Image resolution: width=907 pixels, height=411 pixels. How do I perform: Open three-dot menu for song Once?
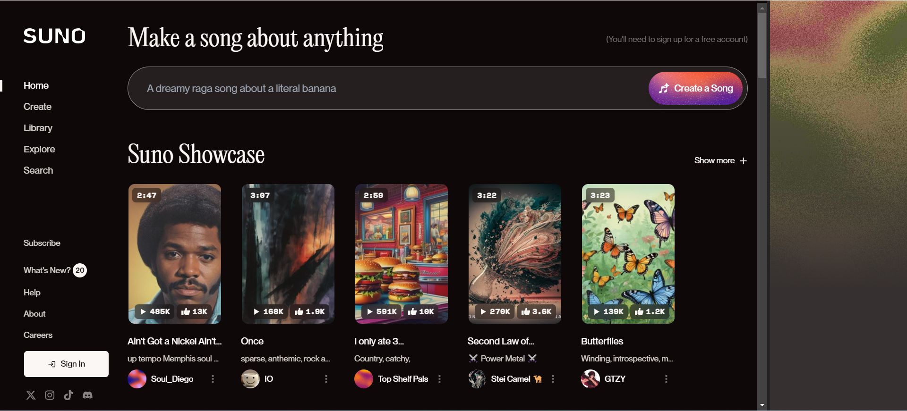326,379
